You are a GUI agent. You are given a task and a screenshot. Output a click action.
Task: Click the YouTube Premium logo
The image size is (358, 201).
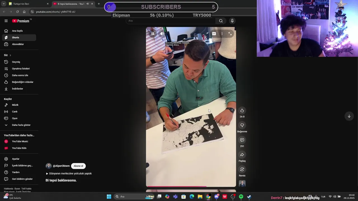tap(21, 21)
